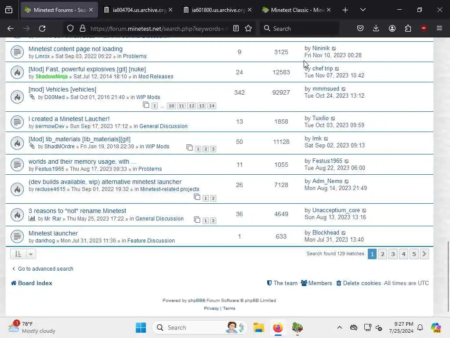450x338 pixels.
Task: Open File Explorer from taskbar
Action: [x=258, y=327]
